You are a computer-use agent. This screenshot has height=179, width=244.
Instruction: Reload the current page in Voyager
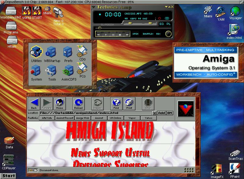coord(78,104)
